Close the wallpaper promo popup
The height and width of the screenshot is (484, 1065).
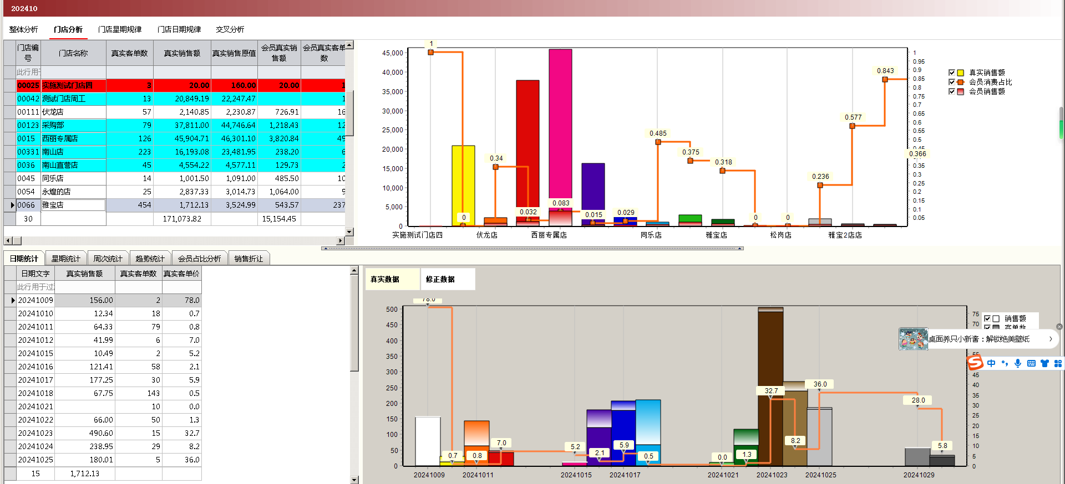click(1059, 327)
